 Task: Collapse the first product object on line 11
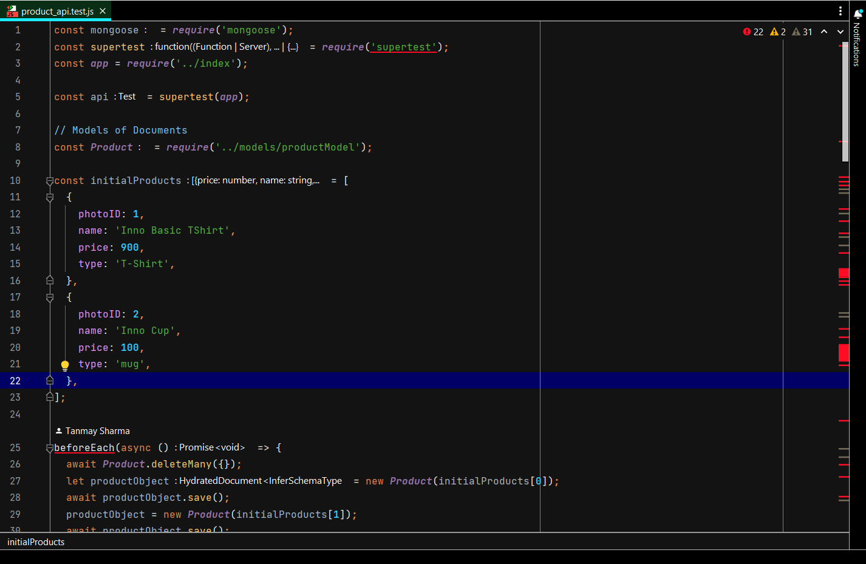(x=50, y=197)
